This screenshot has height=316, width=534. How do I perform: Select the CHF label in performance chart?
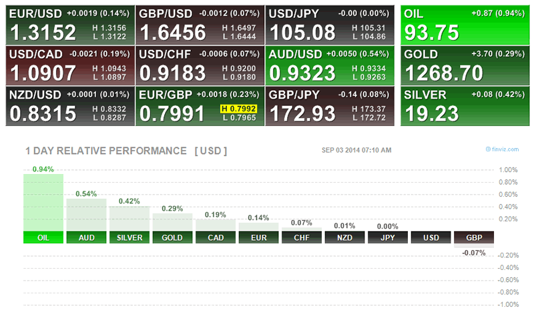point(302,237)
